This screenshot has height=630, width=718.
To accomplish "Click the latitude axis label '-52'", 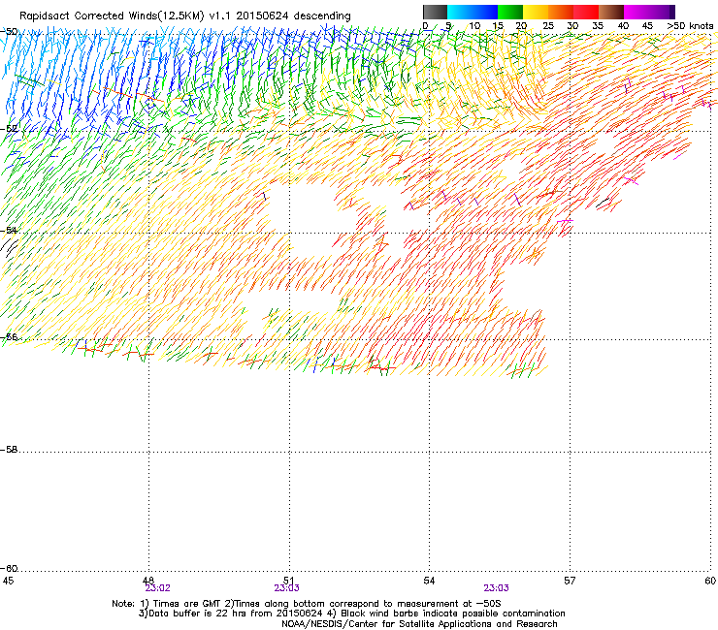I will click(9, 129).
